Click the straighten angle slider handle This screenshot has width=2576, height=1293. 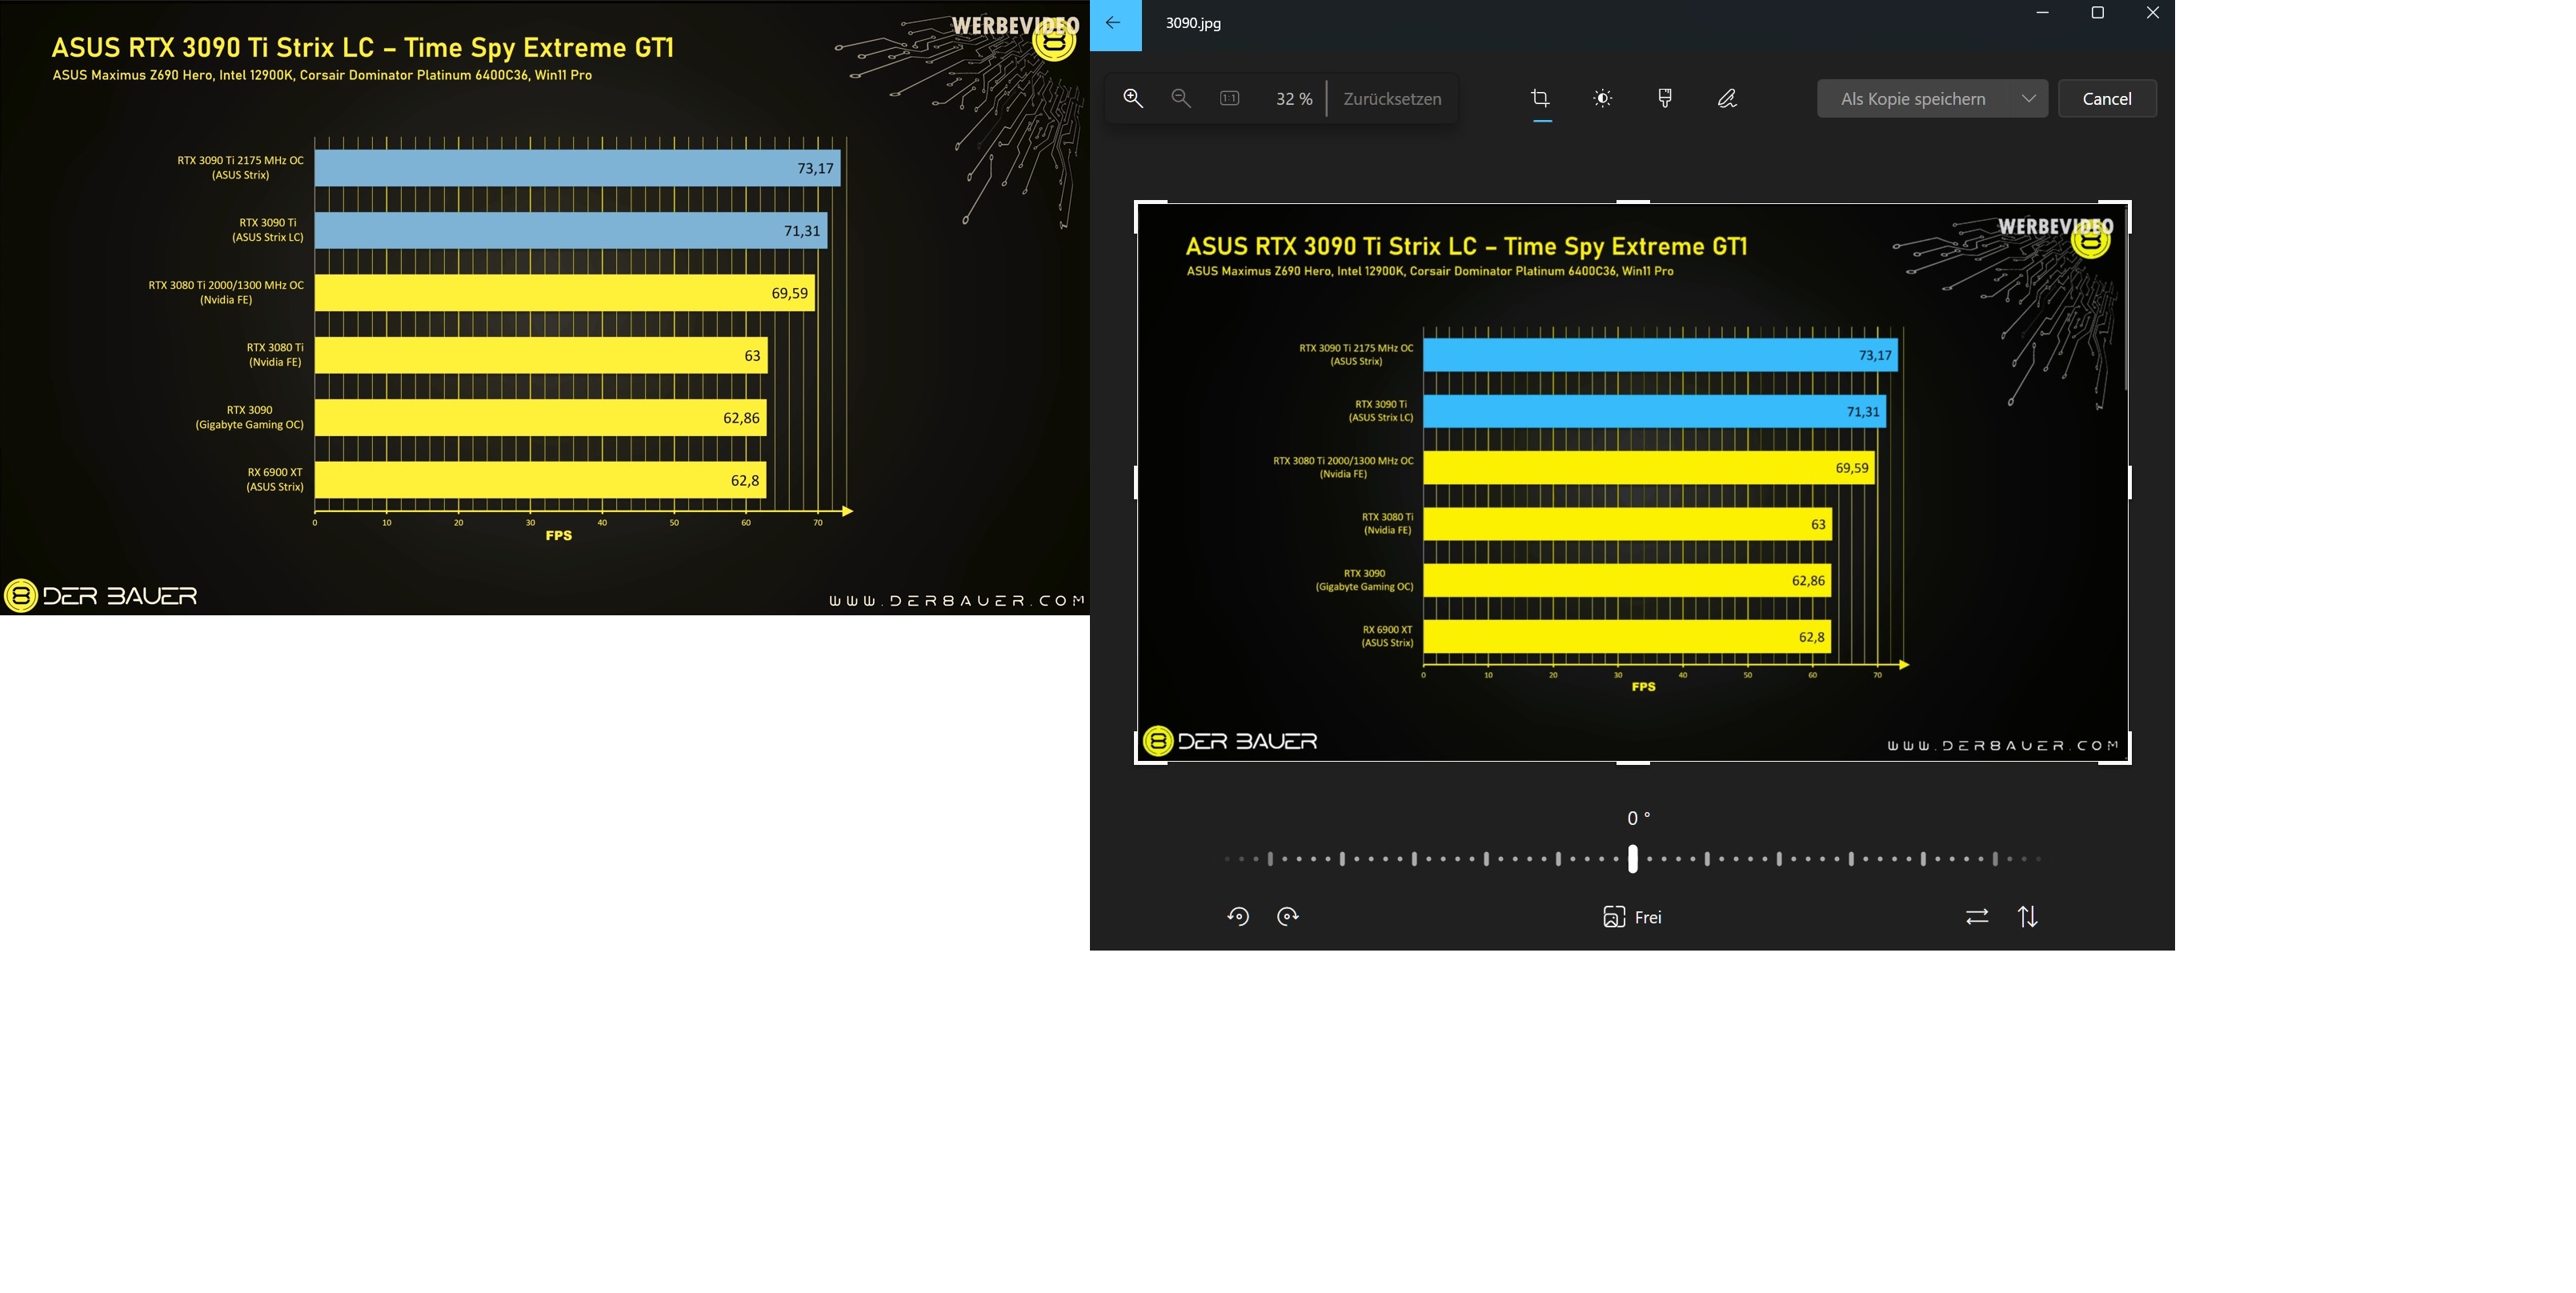(x=1633, y=858)
